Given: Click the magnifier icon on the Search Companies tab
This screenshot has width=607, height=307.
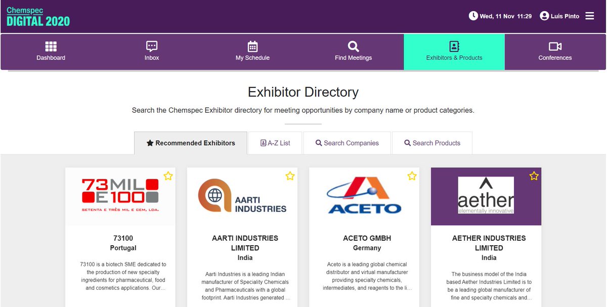Looking at the screenshot, I should point(319,143).
